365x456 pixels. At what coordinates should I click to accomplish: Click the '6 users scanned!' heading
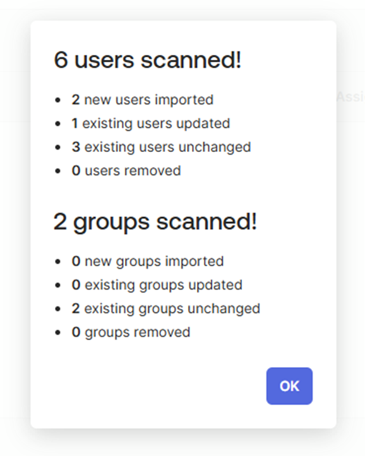[x=148, y=60]
